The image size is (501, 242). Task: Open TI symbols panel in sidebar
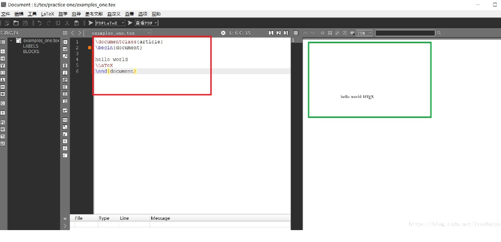pos(3,136)
